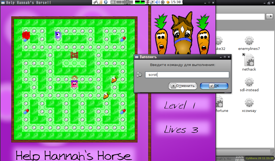Click the British flag keyboard layout icon

point(147,2)
